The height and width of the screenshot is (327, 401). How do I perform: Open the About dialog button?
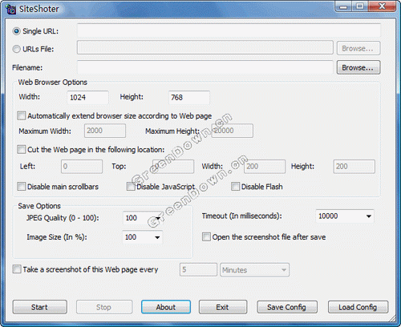coord(166,307)
